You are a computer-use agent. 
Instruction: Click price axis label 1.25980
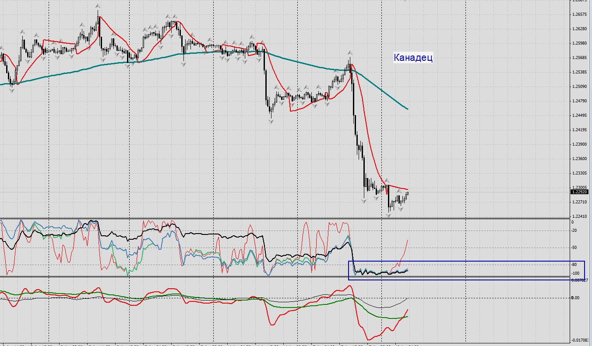click(x=580, y=43)
